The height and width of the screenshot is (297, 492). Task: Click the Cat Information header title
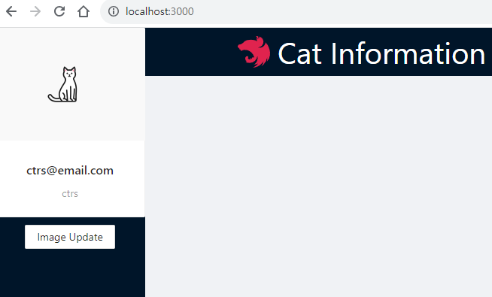[381, 54]
